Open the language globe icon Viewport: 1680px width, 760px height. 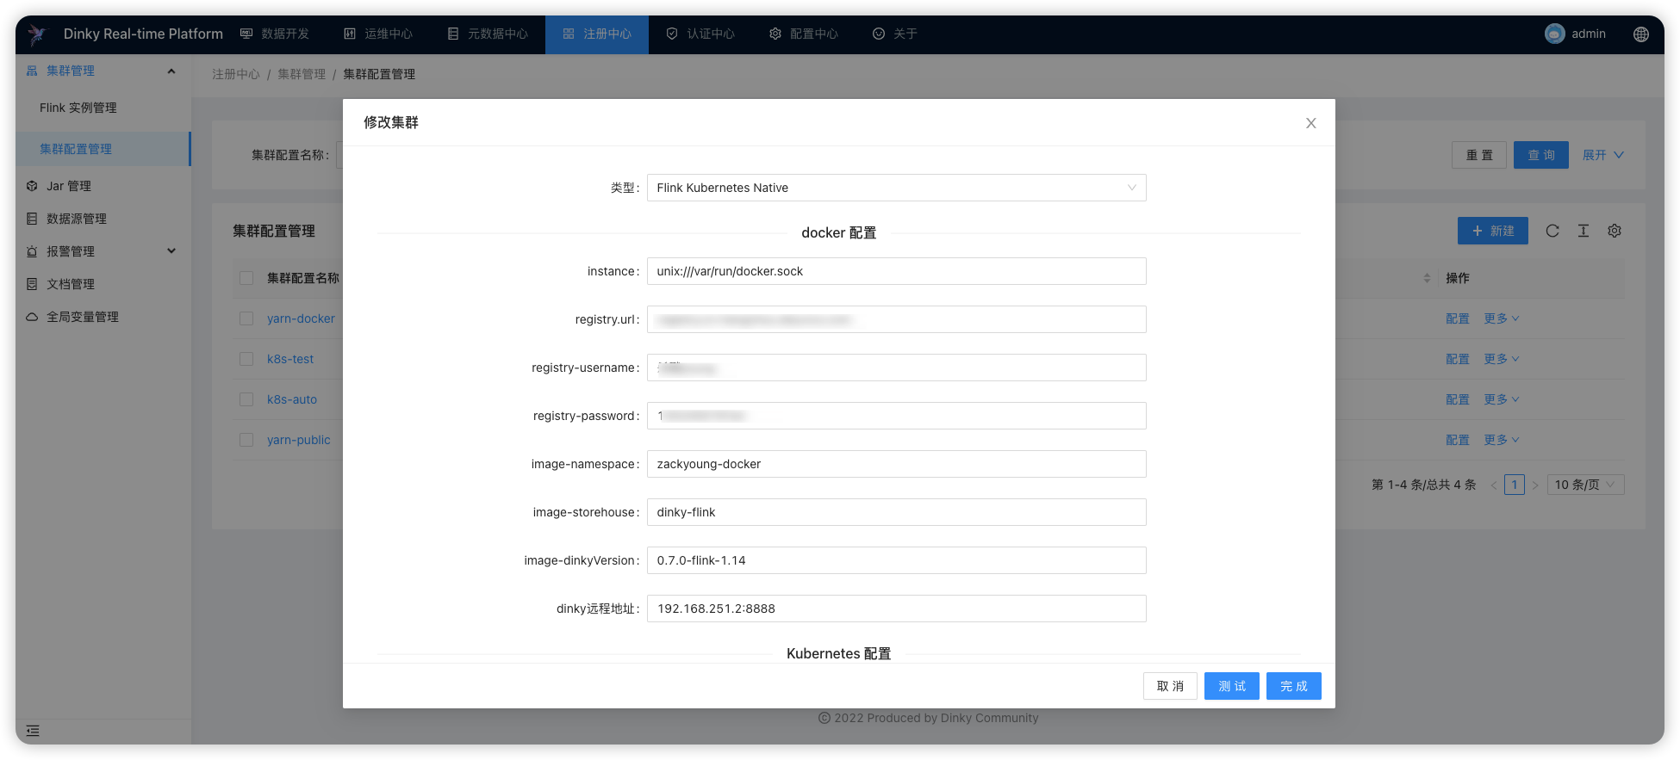1641,34
